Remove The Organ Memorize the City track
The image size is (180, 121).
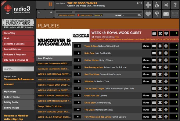[x=160, y=110]
